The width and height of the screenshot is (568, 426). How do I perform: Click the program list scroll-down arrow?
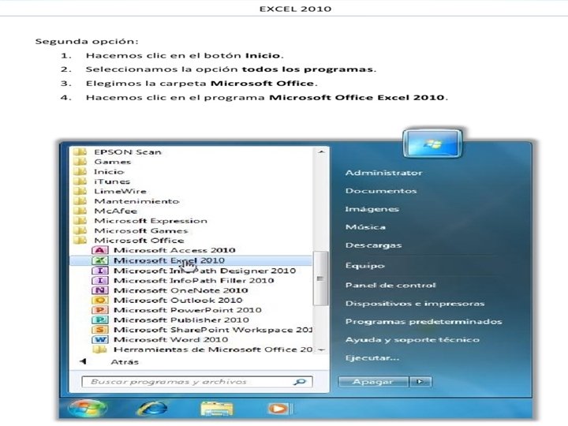click(x=321, y=350)
